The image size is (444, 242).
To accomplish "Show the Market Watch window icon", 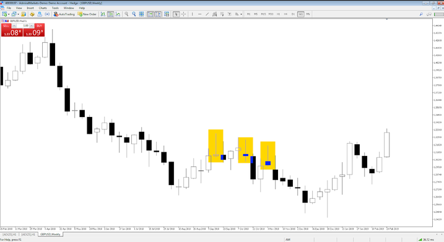I will (24, 14).
